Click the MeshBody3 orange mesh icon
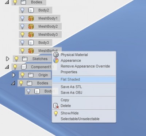Image resolution: width=146 pixels, height=136 pixels. [31, 34]
